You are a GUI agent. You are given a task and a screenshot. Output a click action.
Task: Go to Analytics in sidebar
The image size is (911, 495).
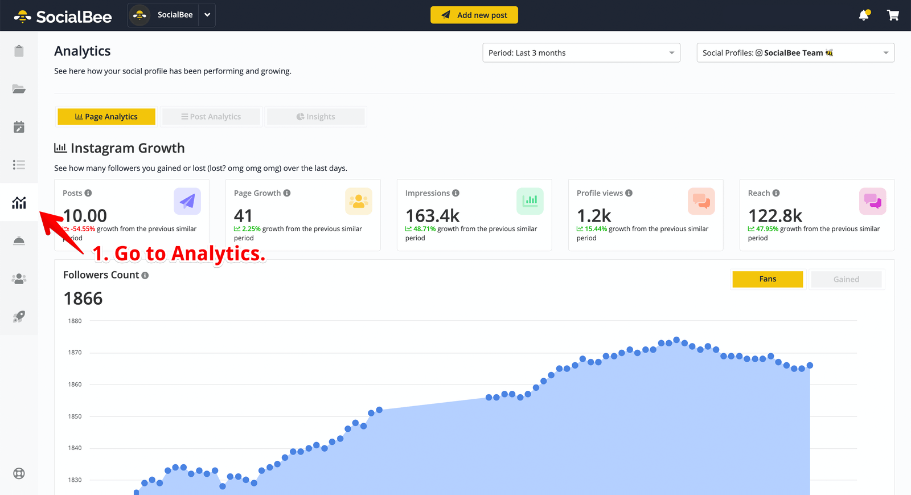pos(19,202)
